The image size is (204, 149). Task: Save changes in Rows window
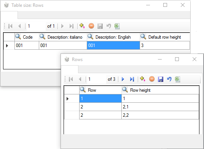click(x=161, y=79)
